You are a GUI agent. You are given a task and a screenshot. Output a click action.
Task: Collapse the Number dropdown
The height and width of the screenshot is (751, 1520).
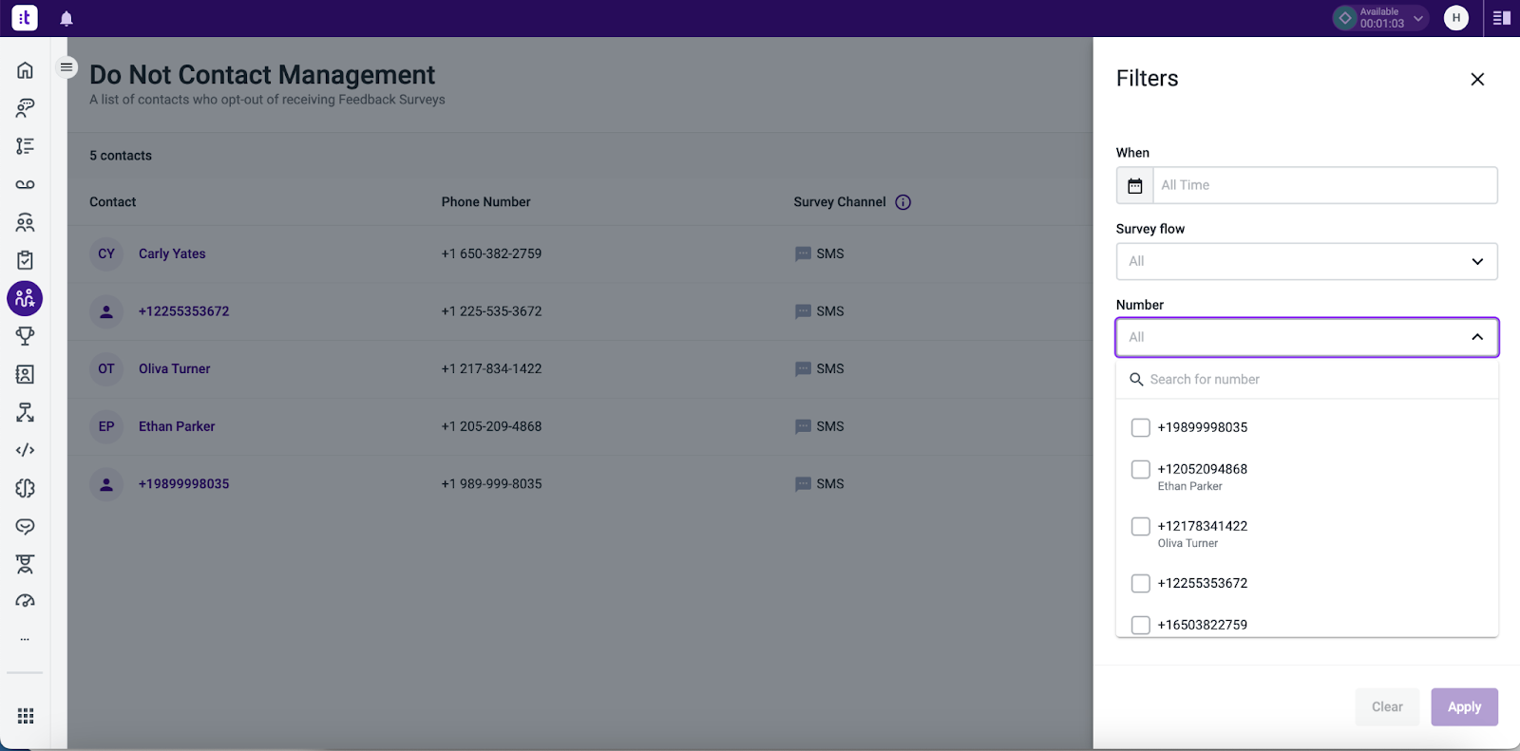point(1307,337)
